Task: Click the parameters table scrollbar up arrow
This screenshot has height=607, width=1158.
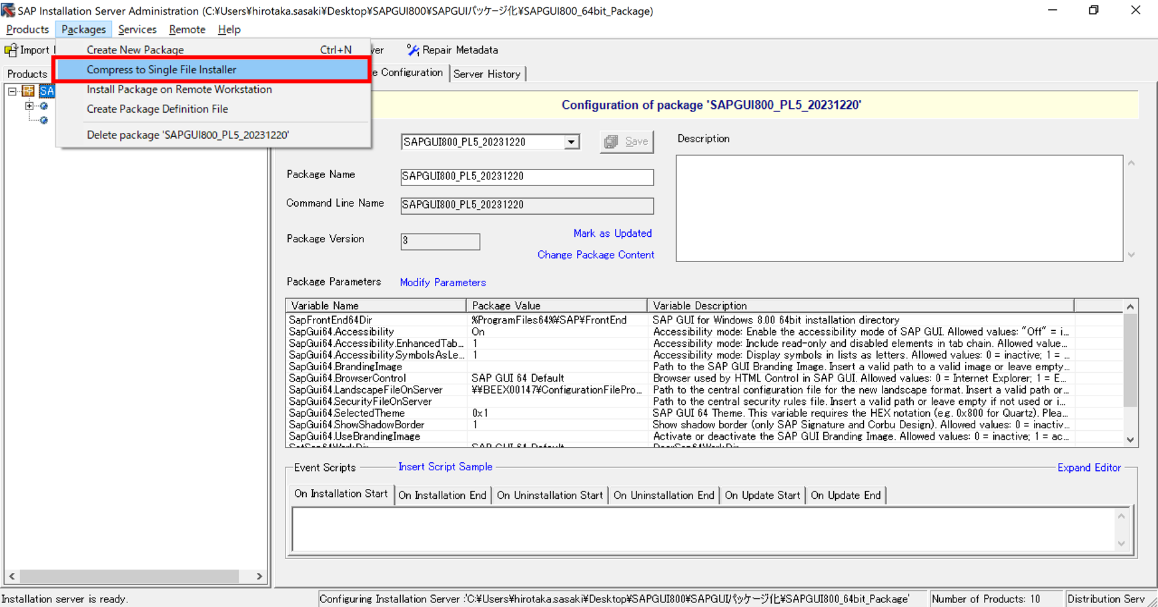Action: pos(1130,307)
